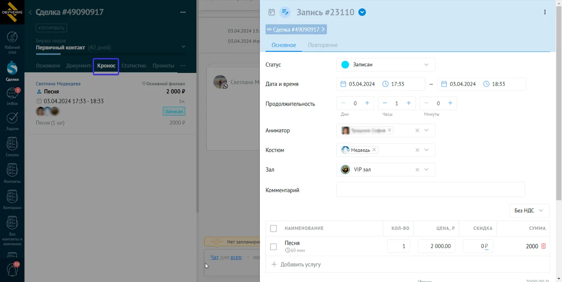Expand the Без НДС dropdown
Viewport: 562px width, 282px height.
click(x=529, y=211)
